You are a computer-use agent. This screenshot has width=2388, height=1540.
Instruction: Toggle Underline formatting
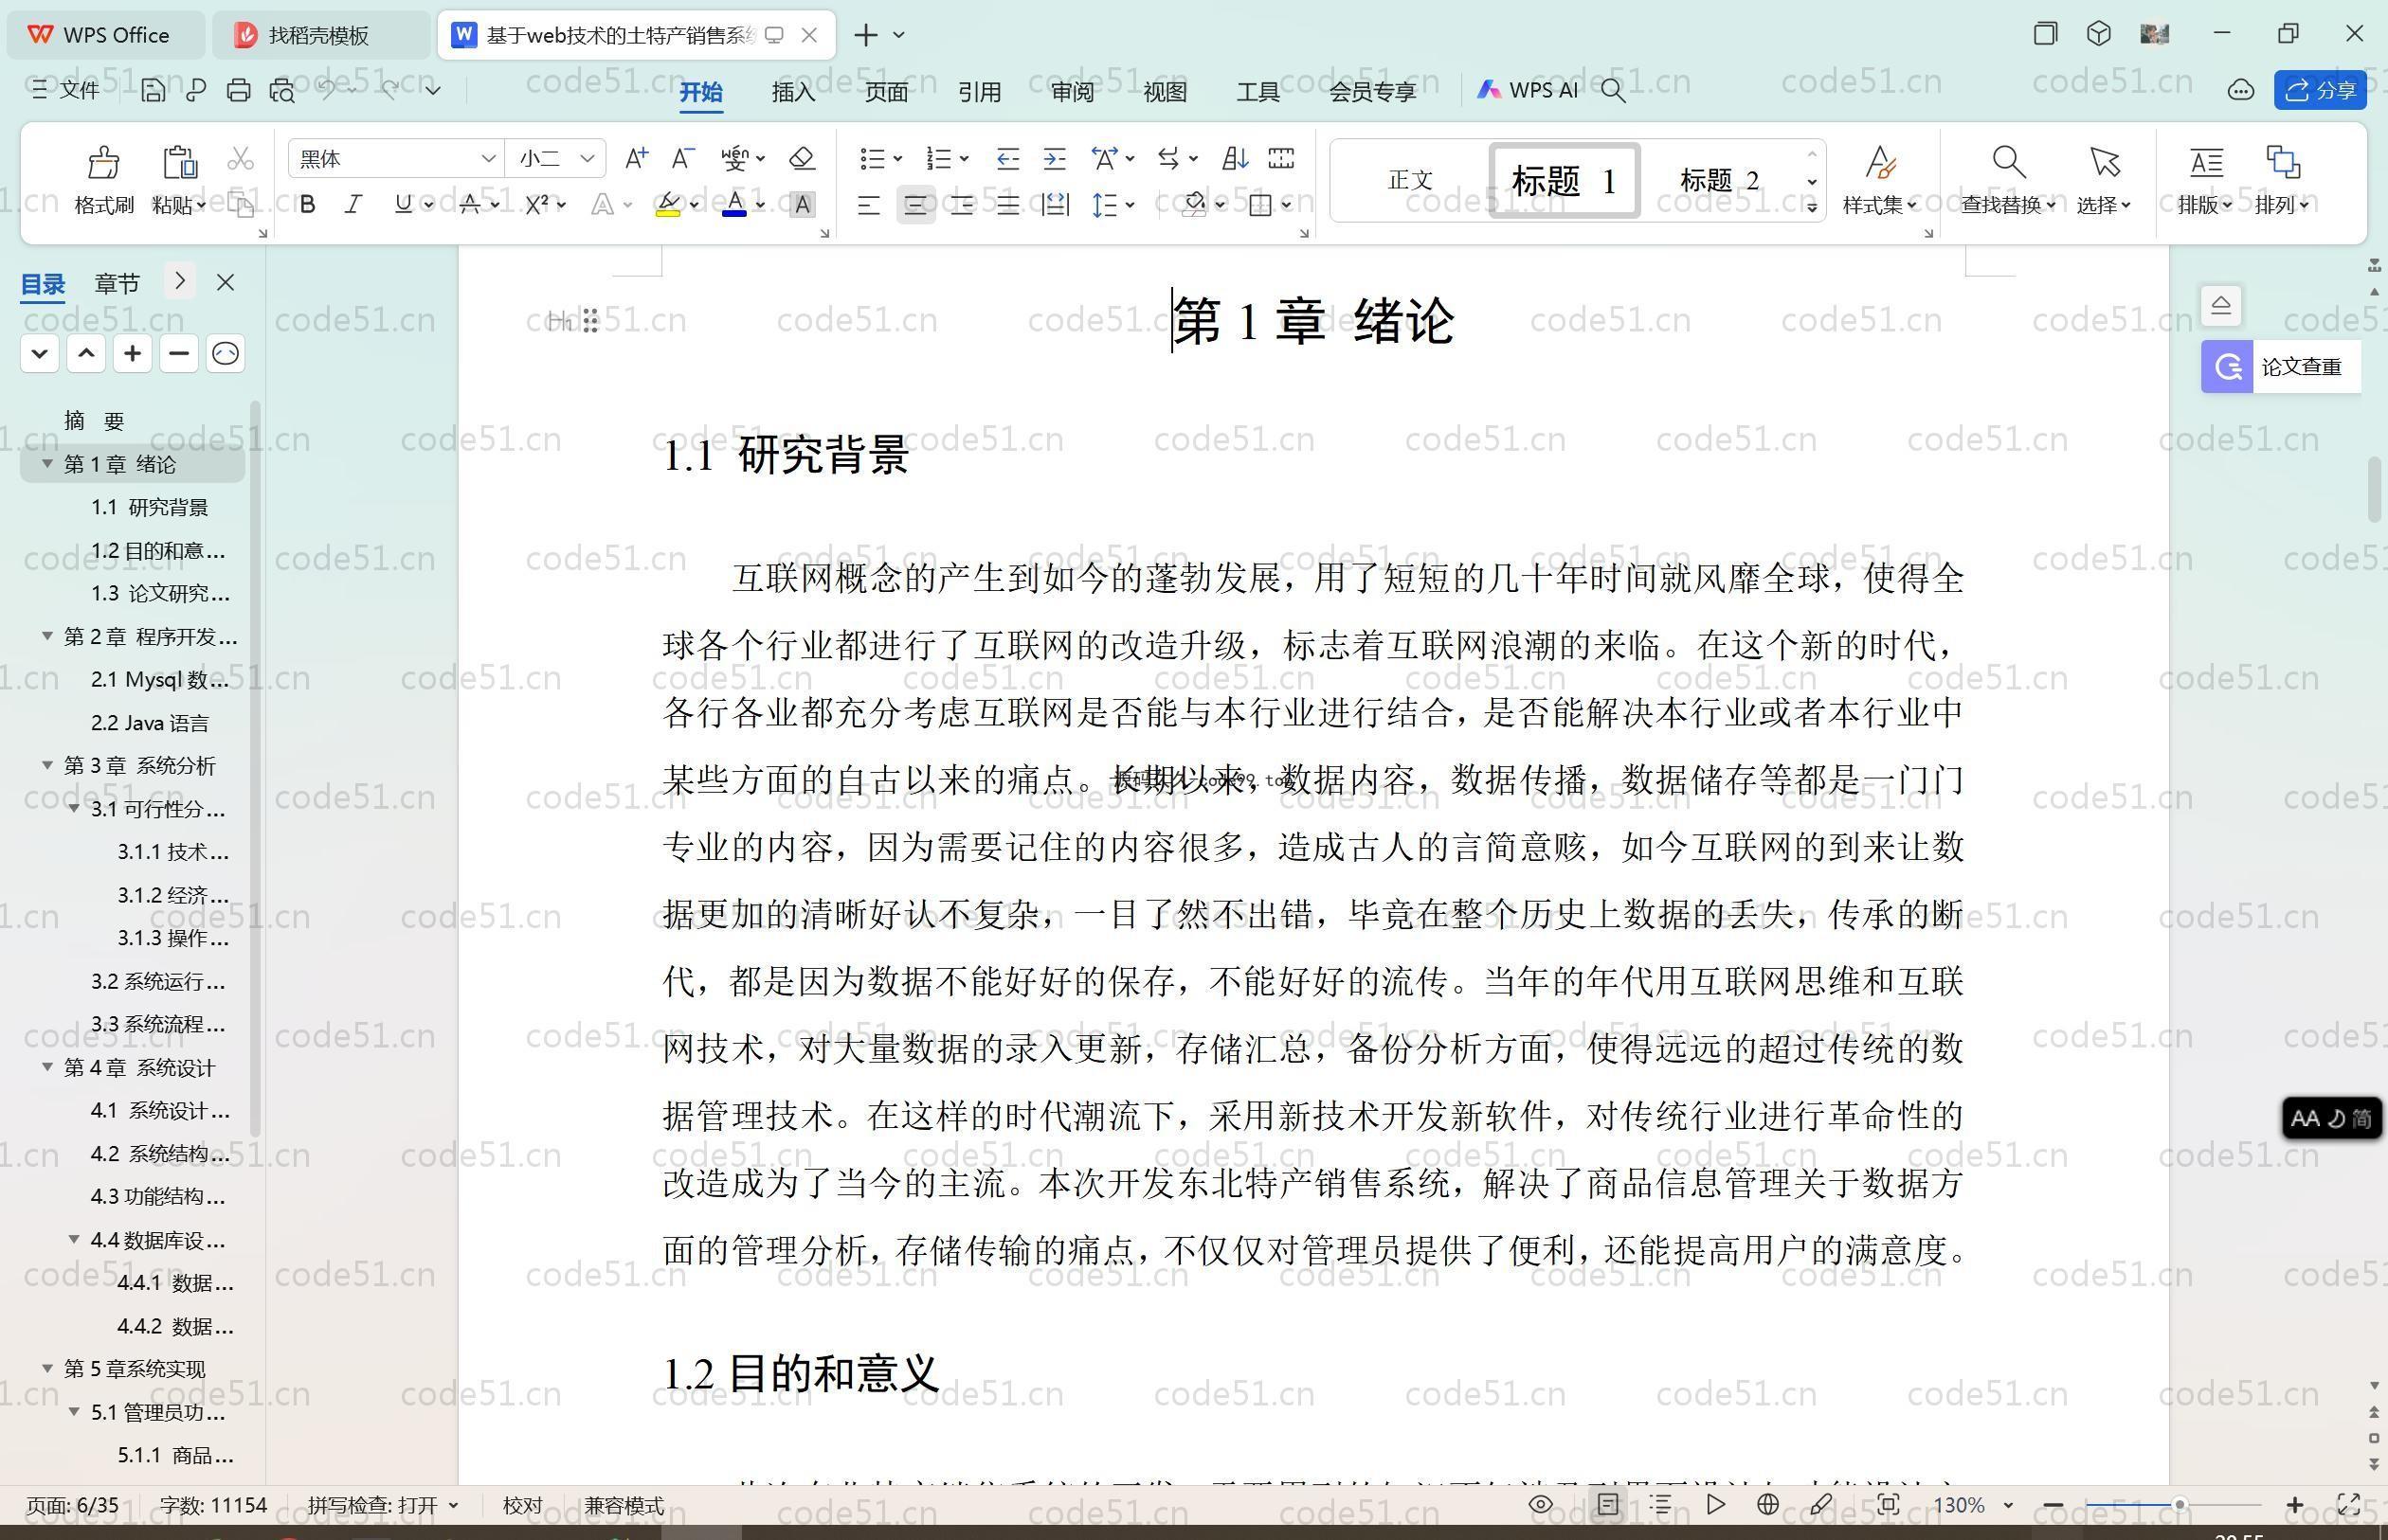pyautogui.click(x=403, y=204)
